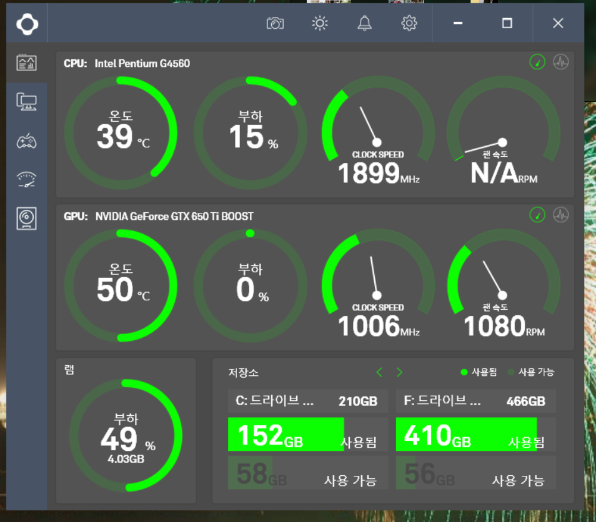Viewport: 596px width, 522px height.
Task: Open notifications bell
Action: [364, 24]
